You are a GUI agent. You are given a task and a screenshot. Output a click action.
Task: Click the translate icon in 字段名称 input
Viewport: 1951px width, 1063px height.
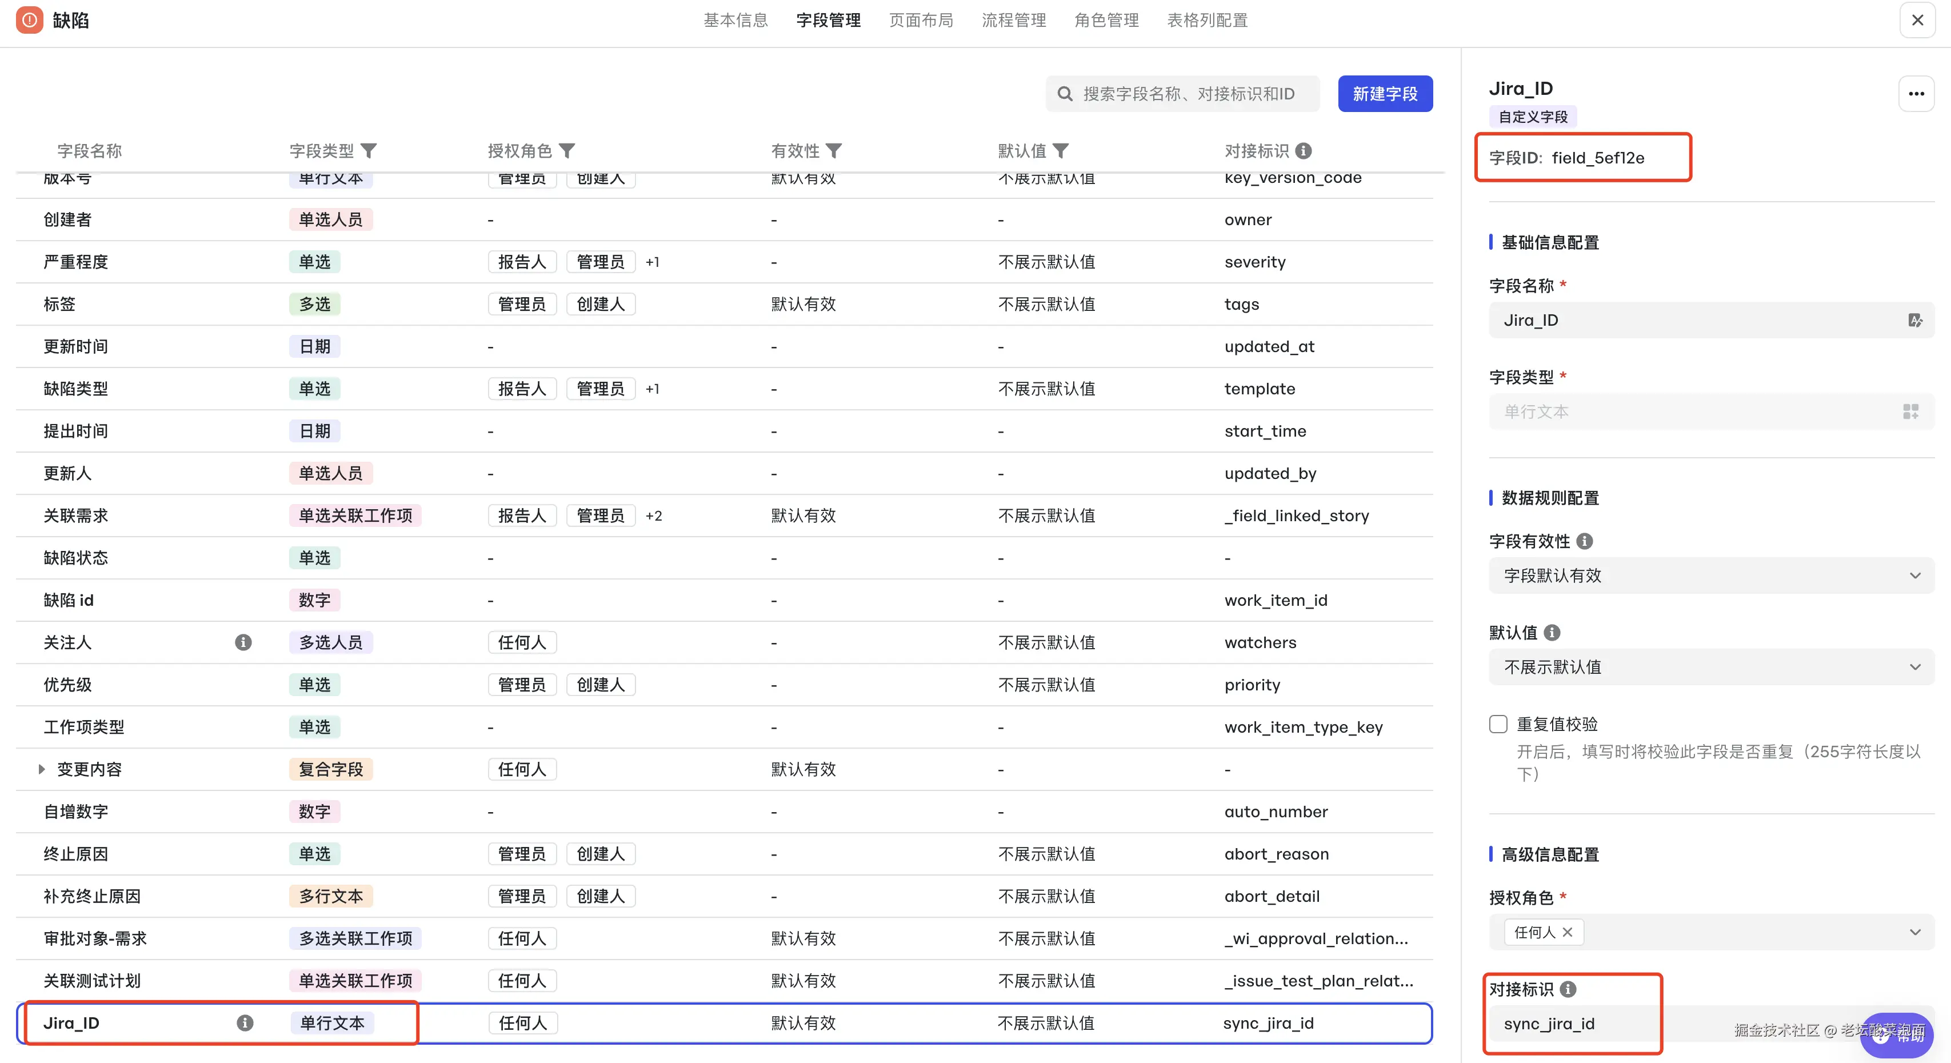tap(1914, 321)
